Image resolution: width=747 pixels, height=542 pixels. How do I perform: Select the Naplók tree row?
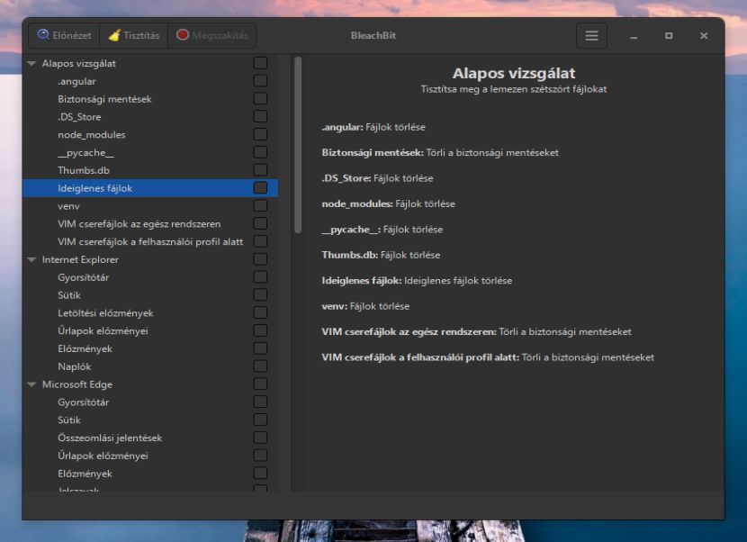[150, 366]
